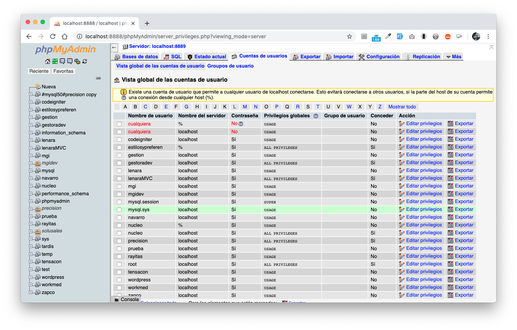The height and width of the screenshot is (330, 517).
Task: Click the Chrome profile avatar
Action: click(x=476, y=36)
